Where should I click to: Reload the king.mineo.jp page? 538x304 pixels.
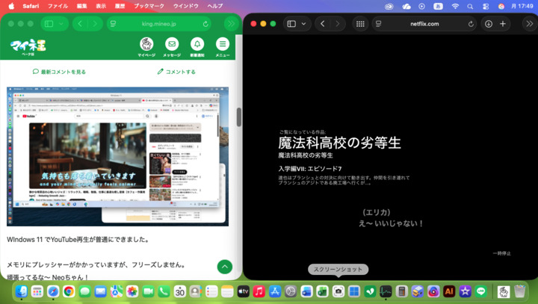tap(205, 24)
